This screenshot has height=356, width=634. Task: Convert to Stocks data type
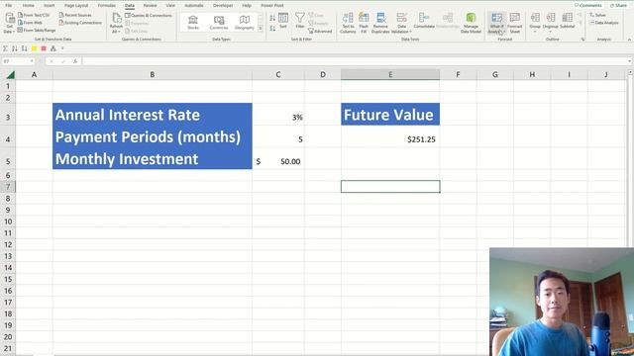click(x=193, y=22)
